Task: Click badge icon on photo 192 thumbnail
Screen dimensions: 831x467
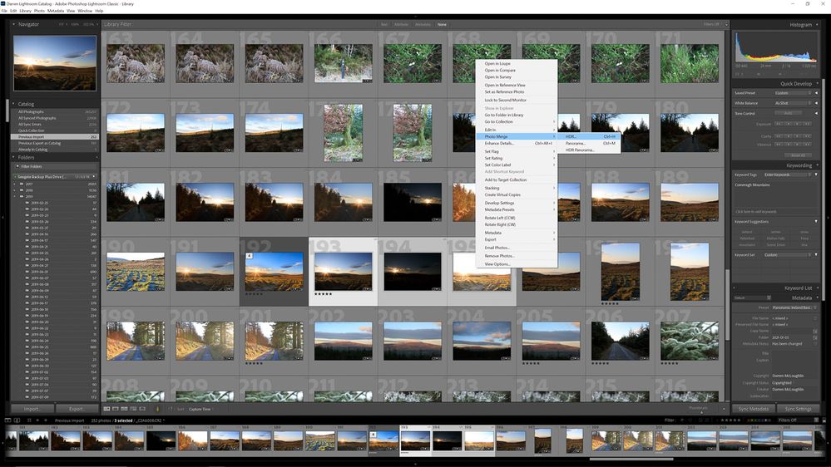Action: pyautogui.click(x=249, y=256)
